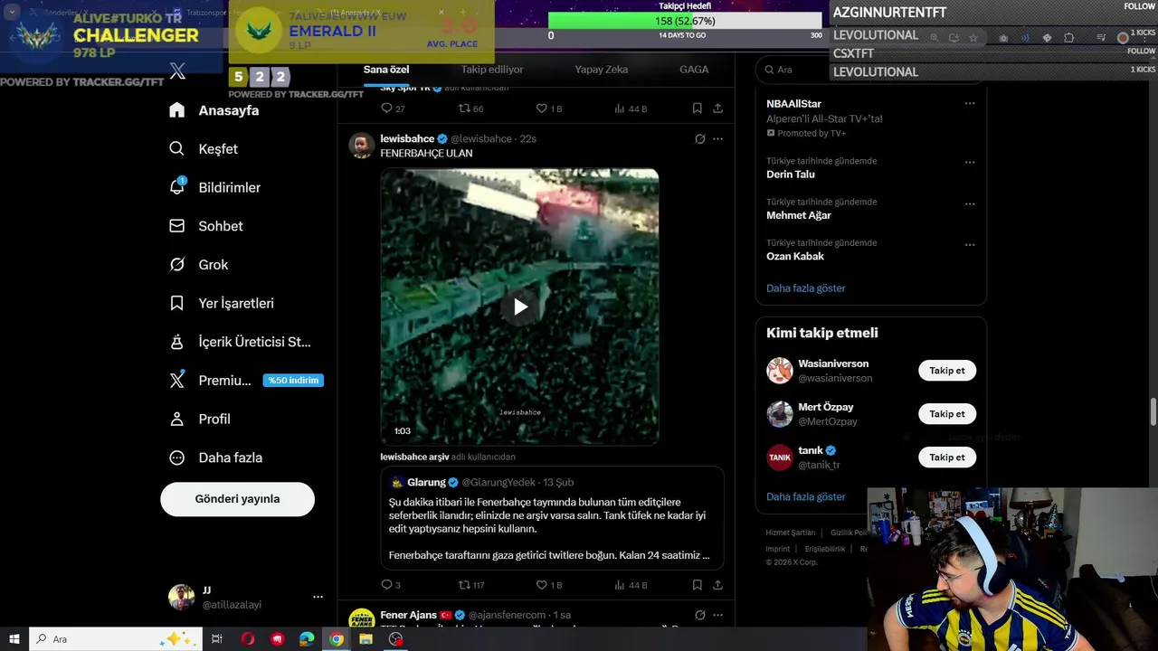Viewport: 1158px width, 651px height.
Task: Ask Grok about the Fener Ajans post
Action: click(699, 615)
